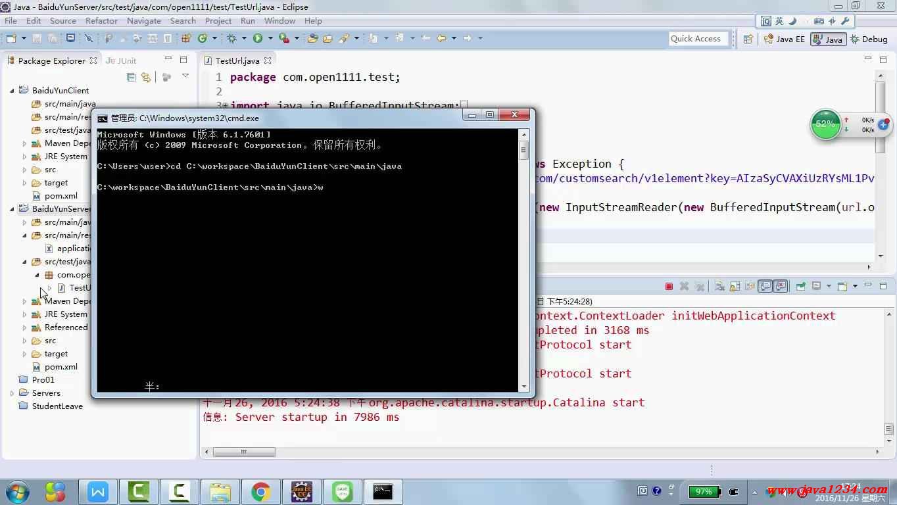This screenshot has height=505, width=897.
Task: Click the Run with external tools icon
Action: [284, 38]
